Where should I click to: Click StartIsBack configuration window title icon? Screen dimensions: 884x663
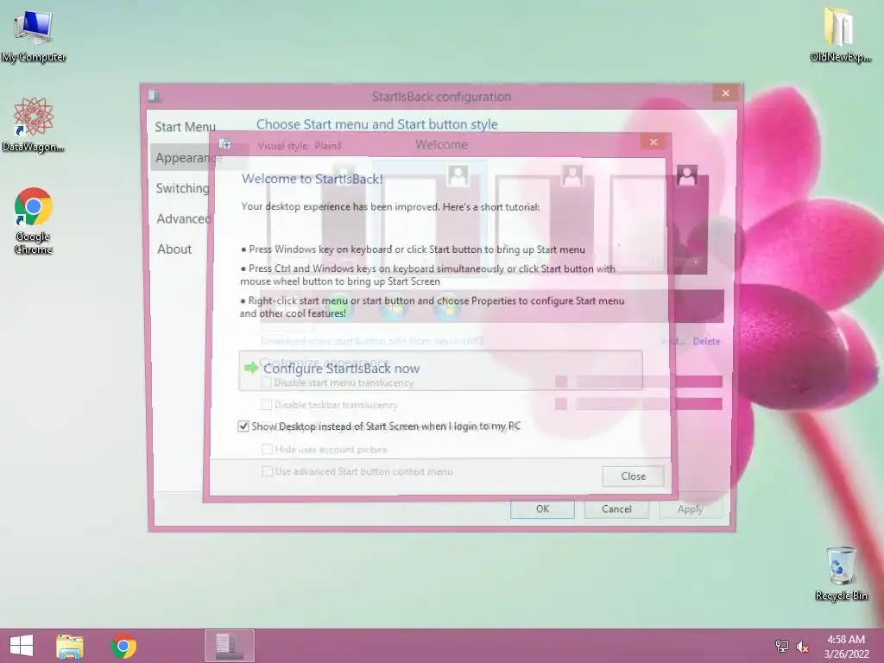(155, 96)
